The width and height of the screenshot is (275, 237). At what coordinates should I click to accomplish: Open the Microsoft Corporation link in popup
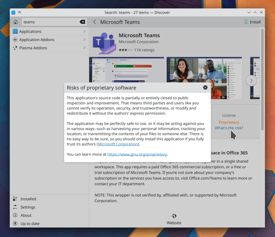pyautogui.click(x=118, y=144)
